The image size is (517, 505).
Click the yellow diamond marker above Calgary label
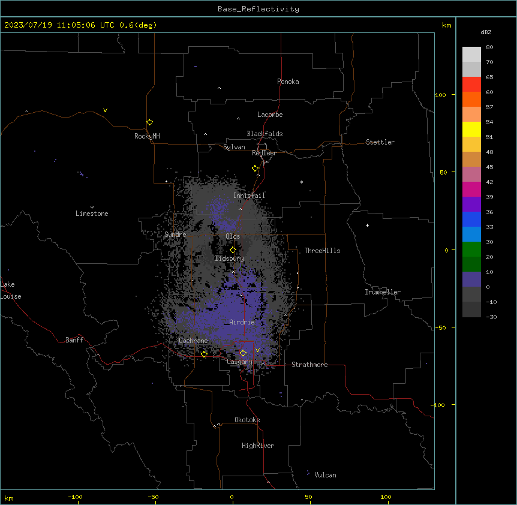pos(243,353)
